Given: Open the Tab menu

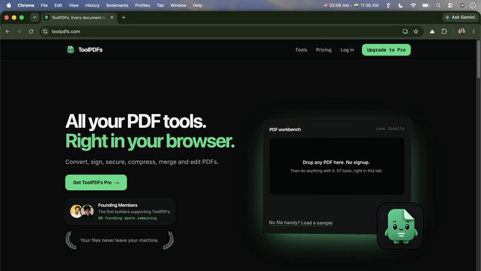Looking at the screenshot, I should click(x=160, y=5).
